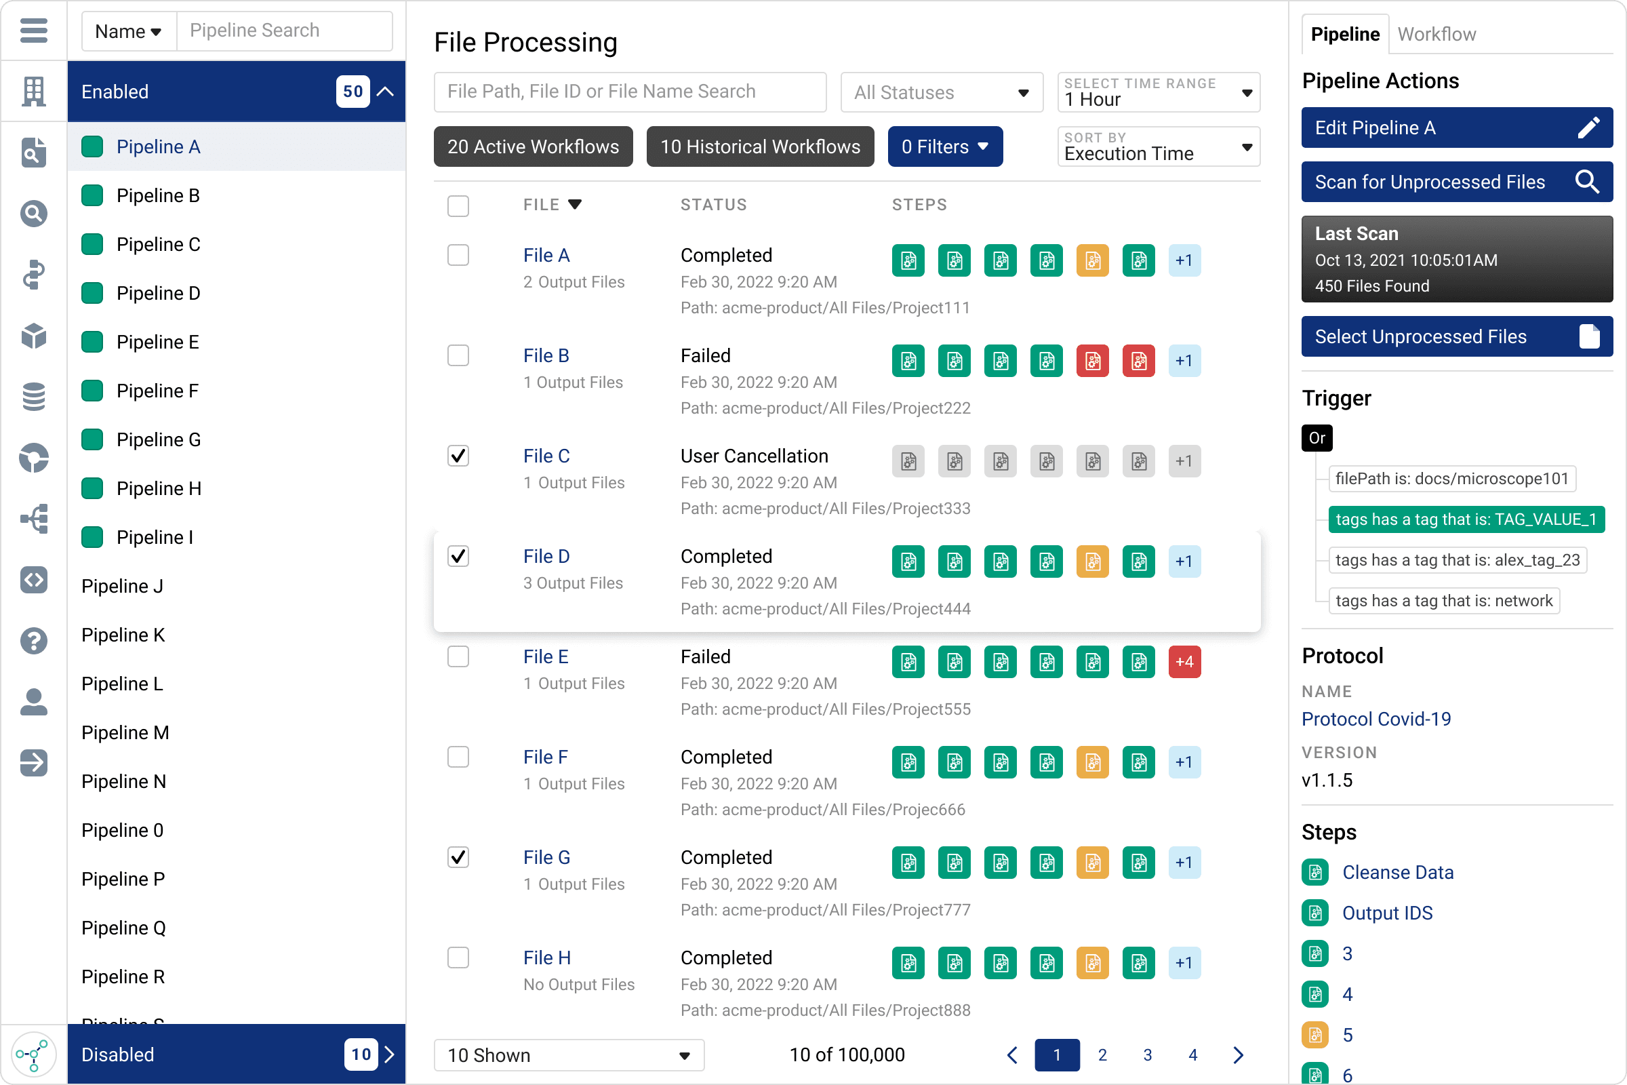Check the File A checkbox
The image size is (1627, 1085).
tap(458, 256)
